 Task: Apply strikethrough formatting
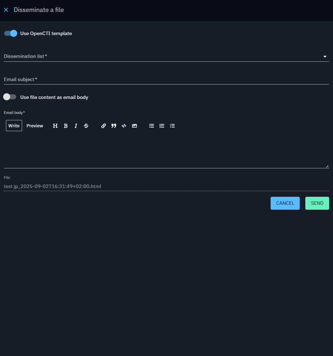86,126
